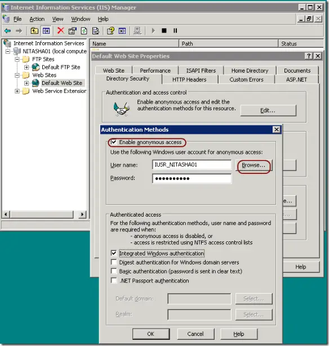Viewport: 329px width, 346px height.
Task: Click the Stop item square icon
Action: pyautogui.click(x=164, y=31)
